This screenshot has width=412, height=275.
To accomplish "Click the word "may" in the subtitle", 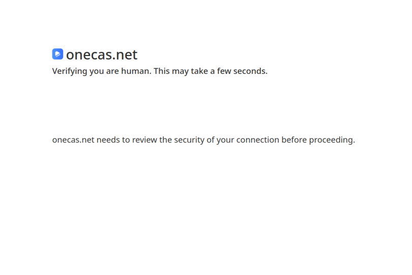I will 180,72.
